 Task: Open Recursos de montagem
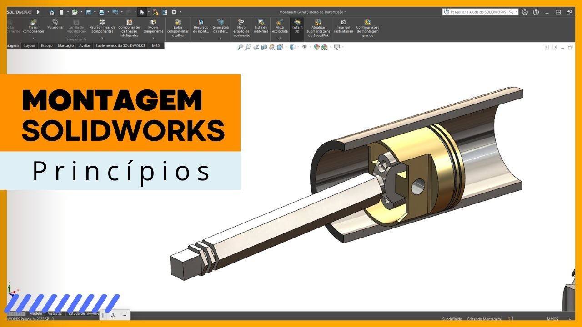pos(201,27)
